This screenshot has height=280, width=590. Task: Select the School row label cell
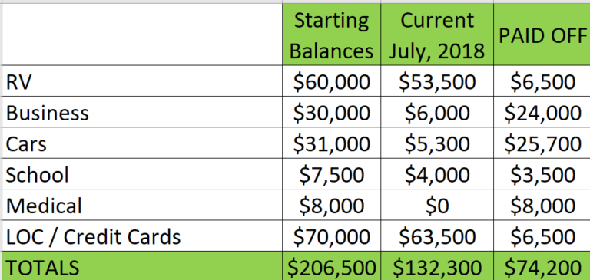(142, 174)
